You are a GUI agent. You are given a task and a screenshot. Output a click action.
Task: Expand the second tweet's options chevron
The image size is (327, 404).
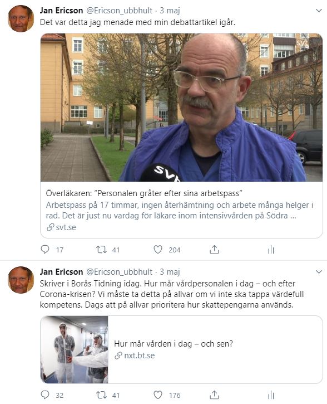coord(319,272)
